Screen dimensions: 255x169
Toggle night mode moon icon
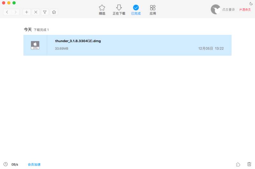251,4
